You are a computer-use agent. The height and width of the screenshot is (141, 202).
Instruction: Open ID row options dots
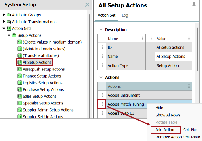[x=102, y=48]
